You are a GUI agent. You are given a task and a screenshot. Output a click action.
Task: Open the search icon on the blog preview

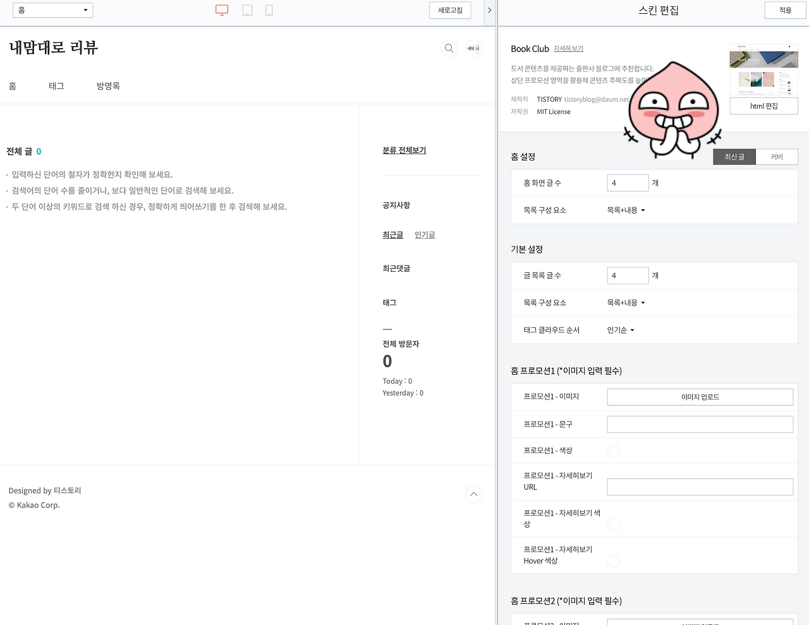449,48
